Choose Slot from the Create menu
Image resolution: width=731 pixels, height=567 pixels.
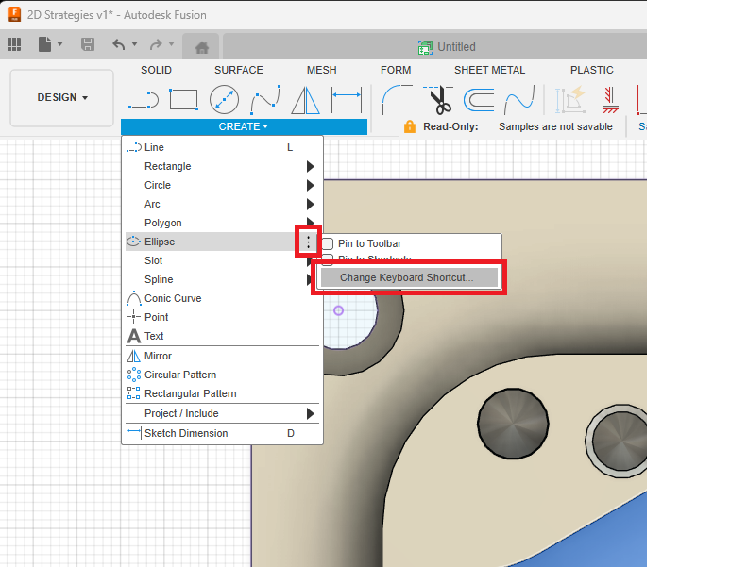[x=222, y=260]
